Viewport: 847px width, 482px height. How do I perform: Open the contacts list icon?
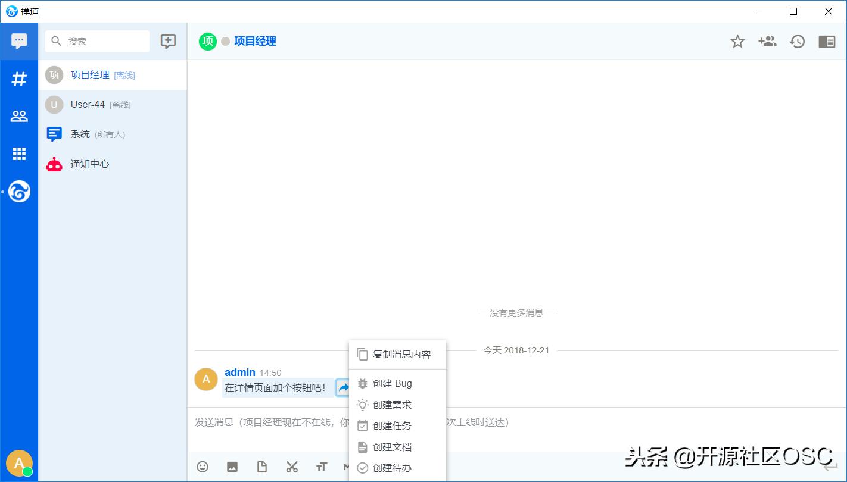point(19,116)
